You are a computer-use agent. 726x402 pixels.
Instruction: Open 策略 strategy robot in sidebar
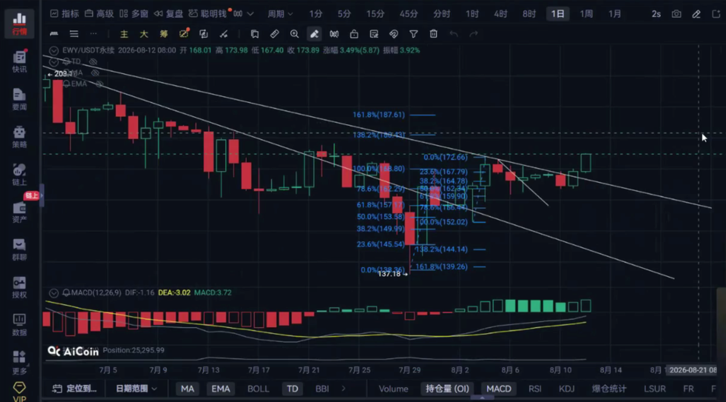pyautogui.click(x=19, y=137)
